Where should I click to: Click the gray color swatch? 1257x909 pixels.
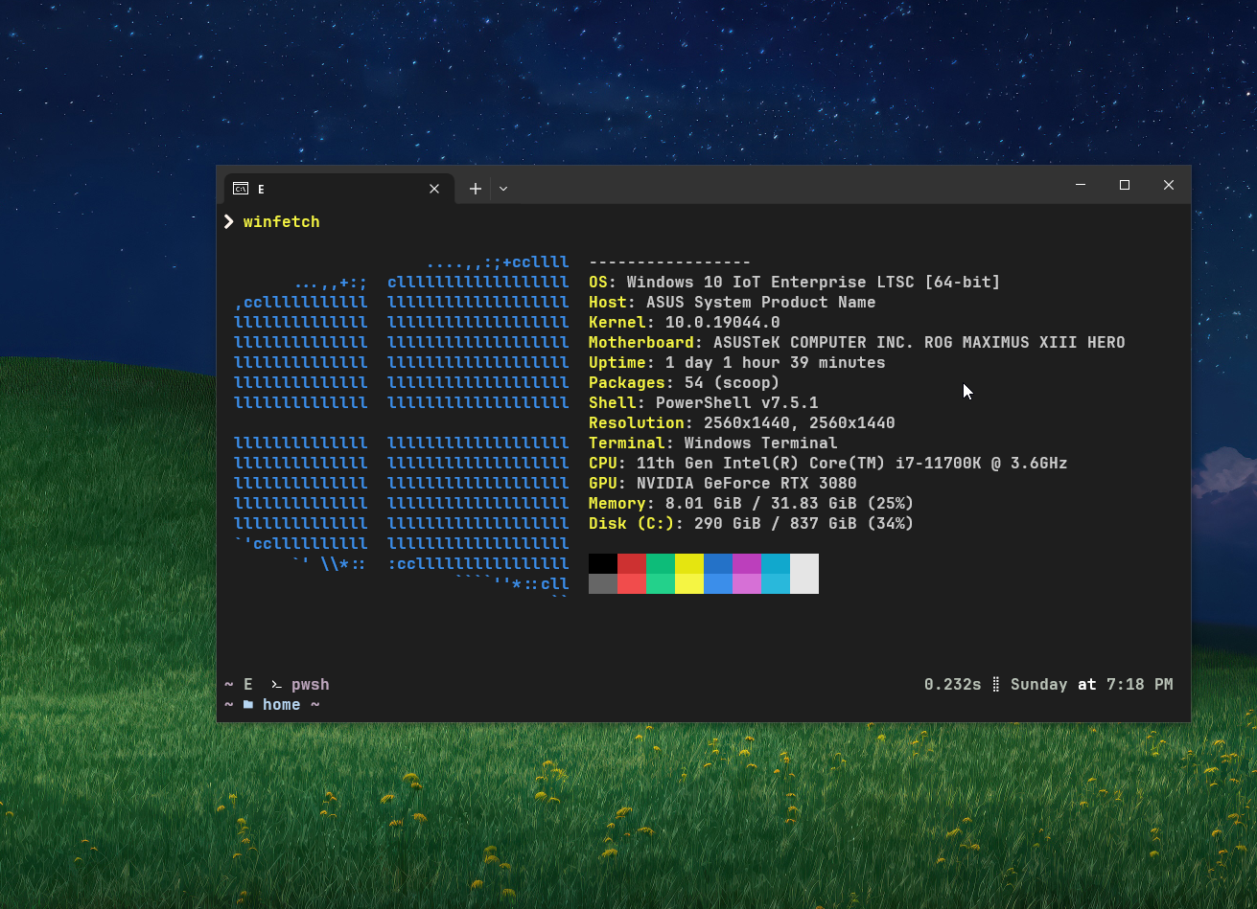[603, 583]
